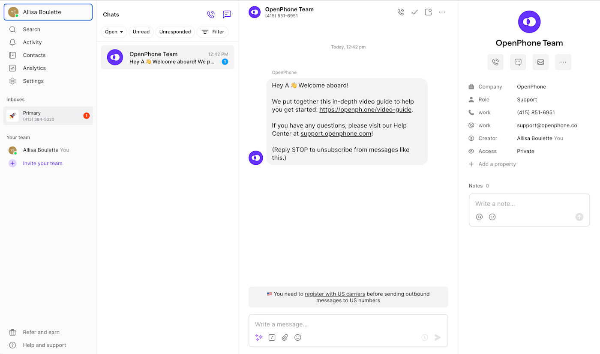Click the OpenPhone Team avatar in chat list
This screenshot has width=600, height=354.
coord(115,57)
